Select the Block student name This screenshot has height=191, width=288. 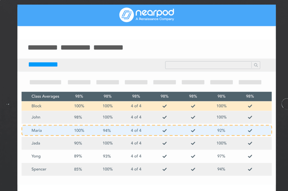(36, 106)
